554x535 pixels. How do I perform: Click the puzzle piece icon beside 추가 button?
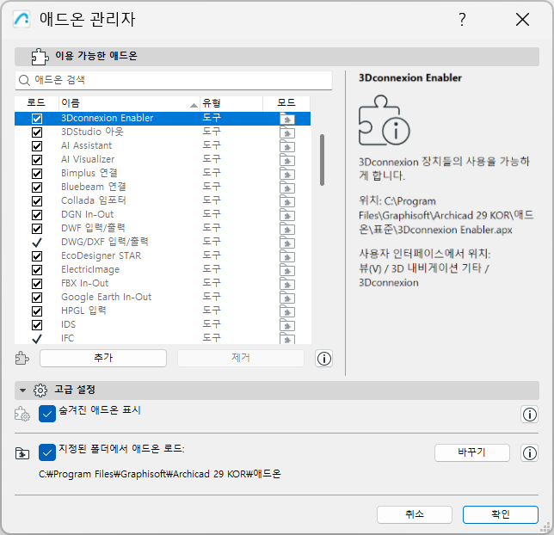[x=22, y=358]
